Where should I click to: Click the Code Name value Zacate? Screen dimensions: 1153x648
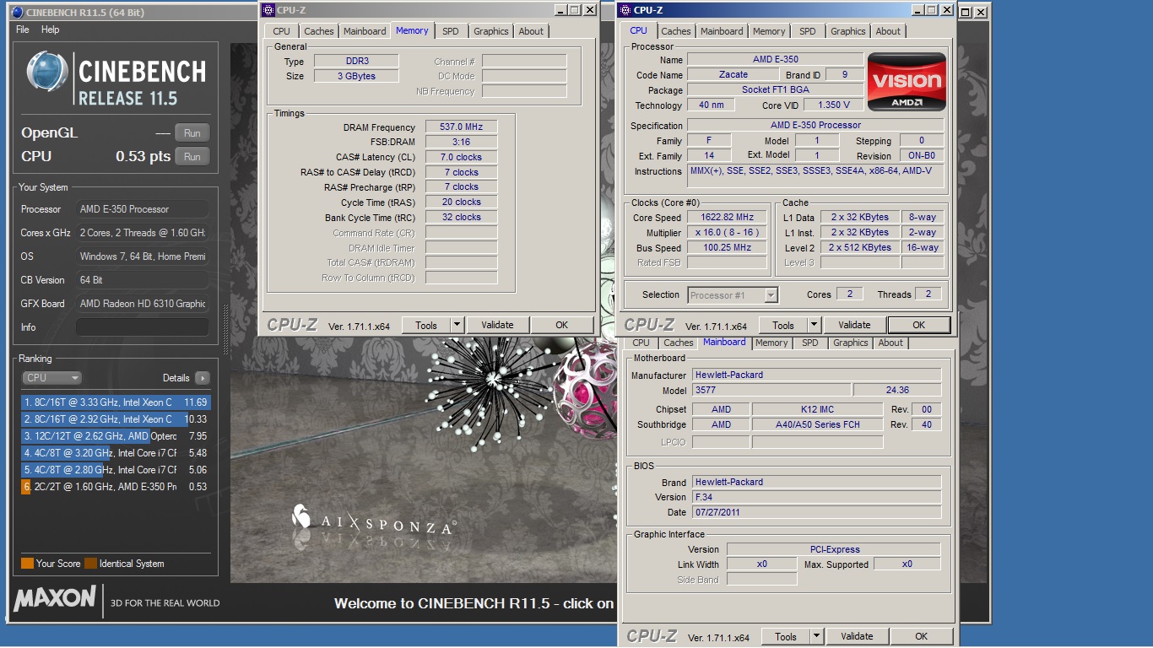[x=733, y=74]
